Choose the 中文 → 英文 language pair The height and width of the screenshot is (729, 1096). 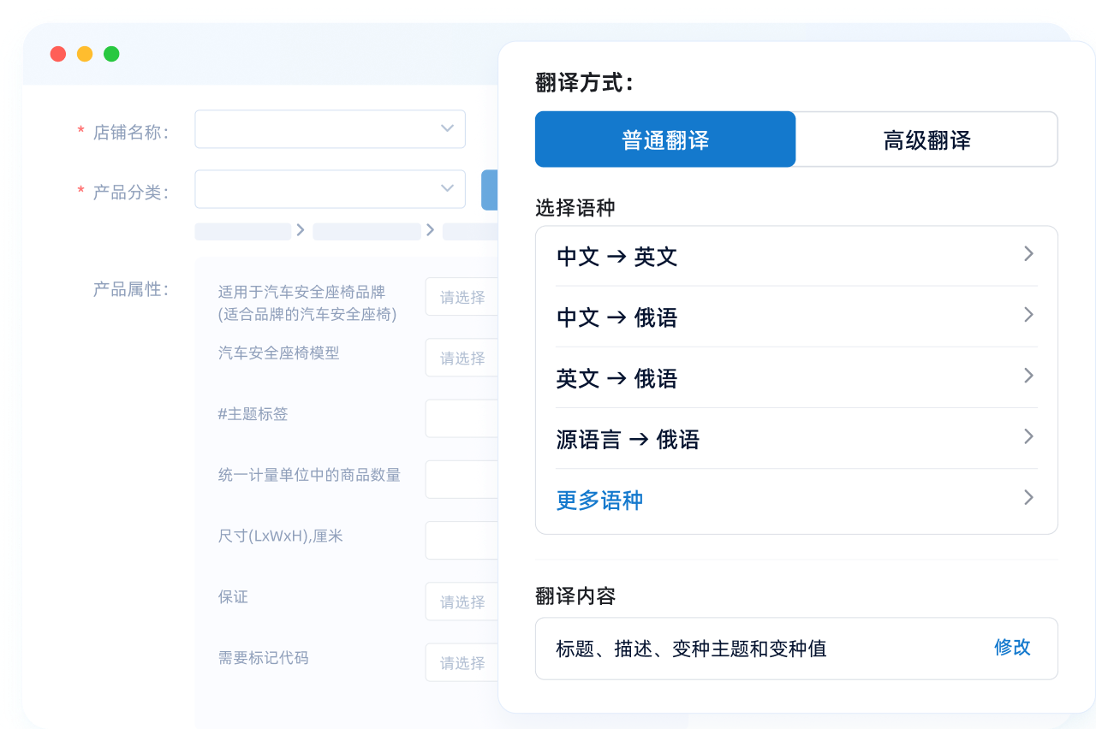point(796,256)
